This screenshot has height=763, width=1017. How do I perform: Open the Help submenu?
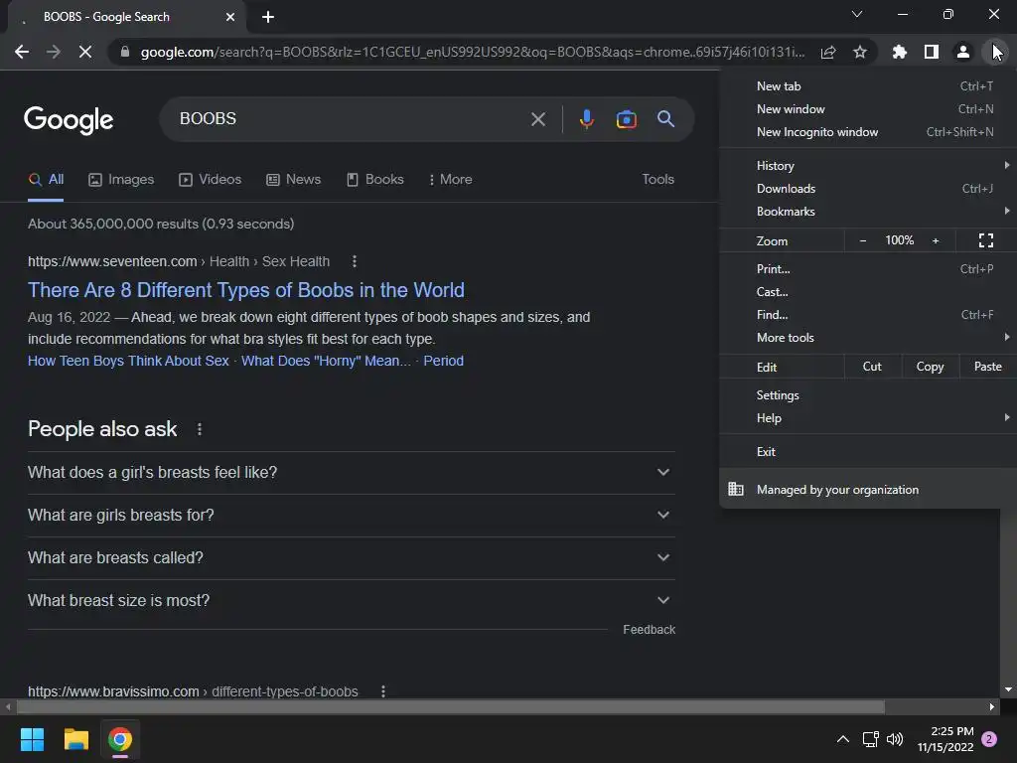(868, 418)
